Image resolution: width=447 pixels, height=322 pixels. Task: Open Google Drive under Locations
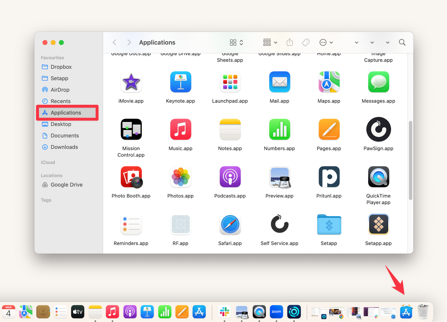[x=66, y=184]
